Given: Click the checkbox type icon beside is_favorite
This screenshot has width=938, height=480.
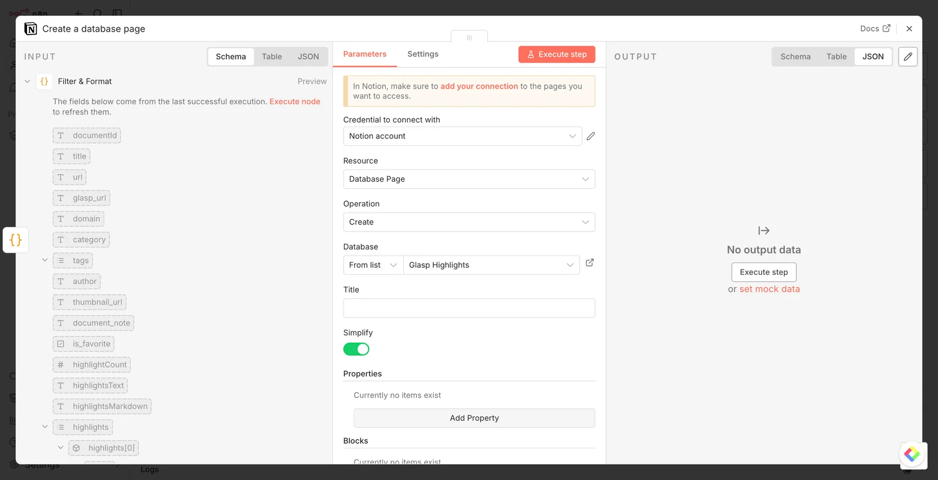Looking at the screenshot, I should (60, 344).
